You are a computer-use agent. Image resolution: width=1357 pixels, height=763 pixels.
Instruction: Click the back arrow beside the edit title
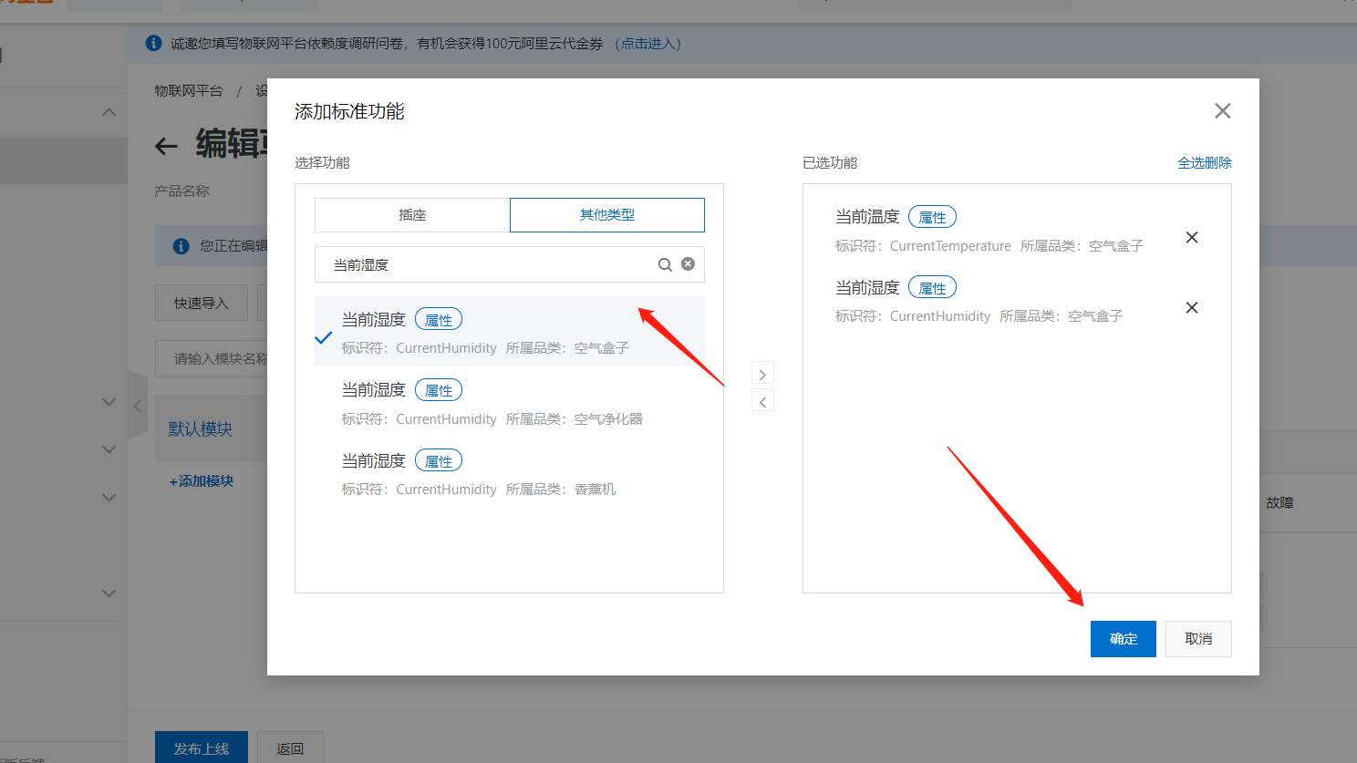click(166, 146)
